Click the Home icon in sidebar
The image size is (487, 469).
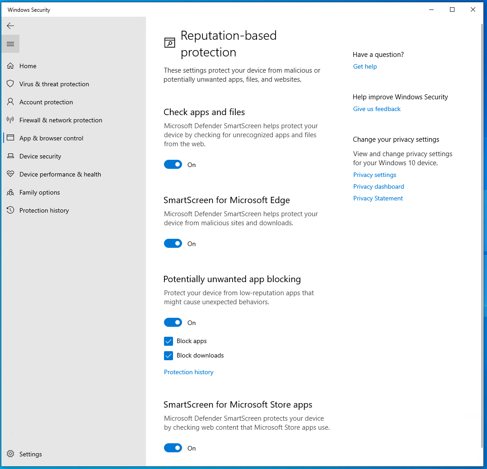tap(10, 66)
